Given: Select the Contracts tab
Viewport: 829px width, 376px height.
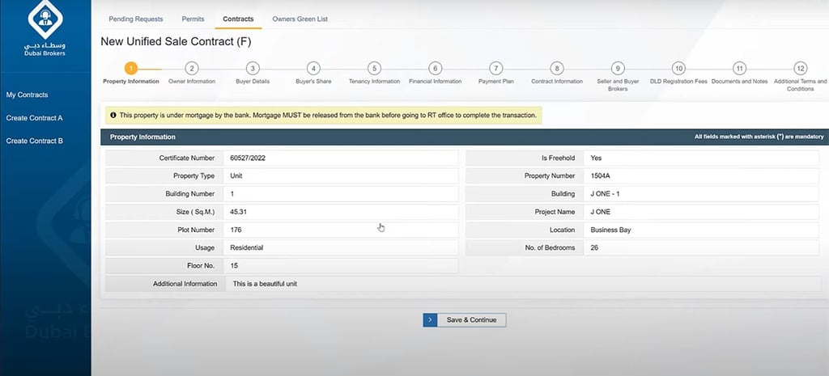Looking at the screenshot, I should 238,19.
